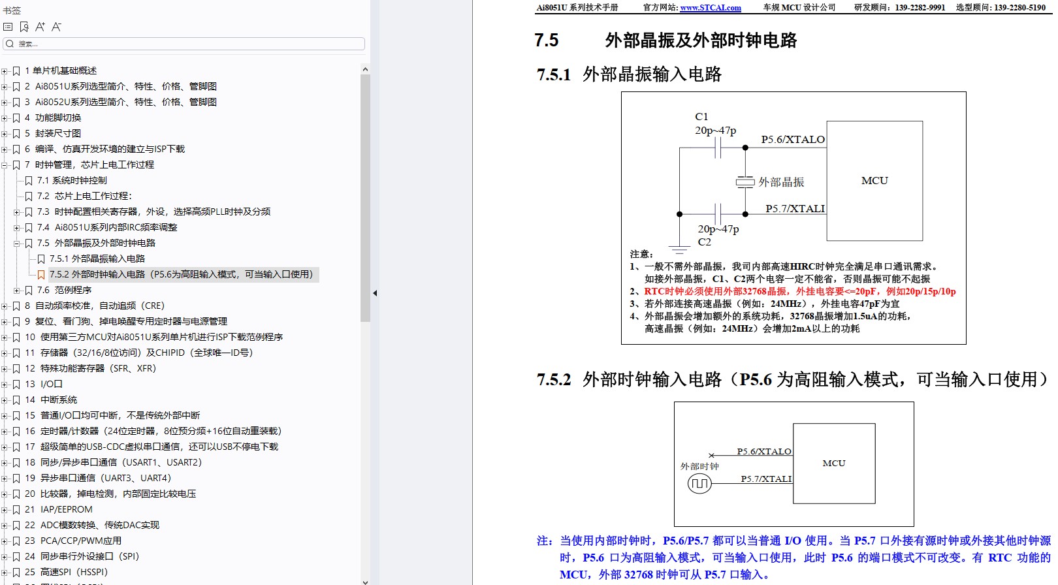
Task: Click the '书签' panel title
Action: [12, 10]
